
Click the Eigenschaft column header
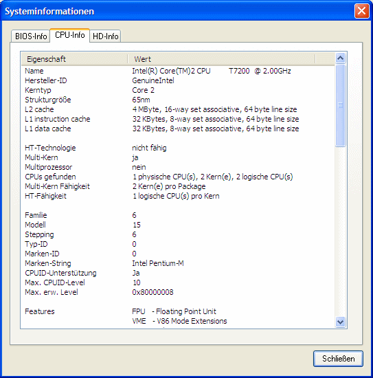[74, 59]
